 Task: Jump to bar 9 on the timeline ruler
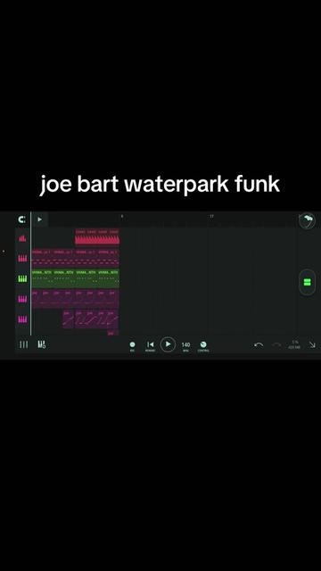(122, 216)
